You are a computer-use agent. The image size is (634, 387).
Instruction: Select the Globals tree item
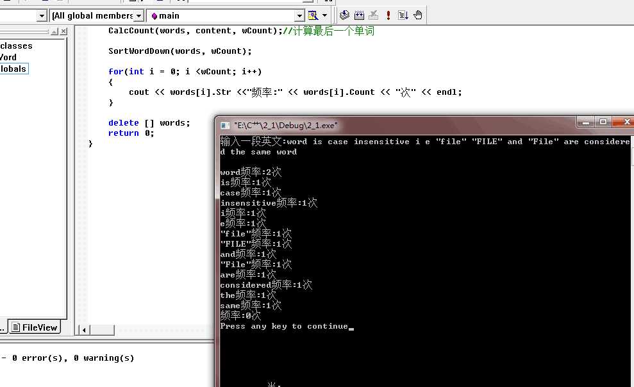(x=13, y=69)
